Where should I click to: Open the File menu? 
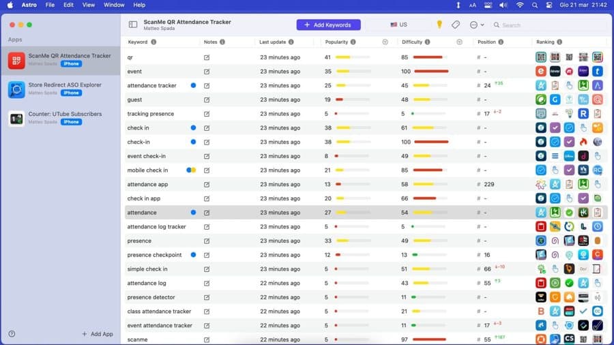point(50,5)
